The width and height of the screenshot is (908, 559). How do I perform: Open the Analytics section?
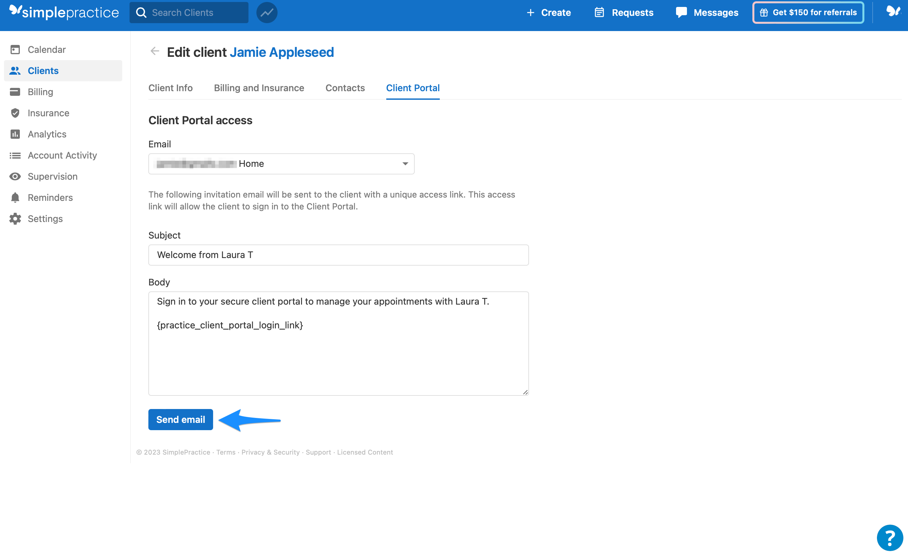[x=15, y=134]
